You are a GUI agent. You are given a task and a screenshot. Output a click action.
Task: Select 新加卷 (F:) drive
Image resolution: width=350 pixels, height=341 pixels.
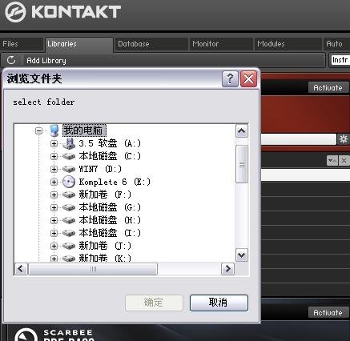coord(105,195)
